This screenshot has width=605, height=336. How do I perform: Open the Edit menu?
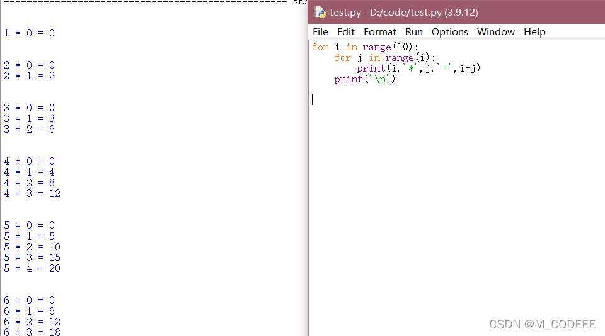tap(346, 32)
